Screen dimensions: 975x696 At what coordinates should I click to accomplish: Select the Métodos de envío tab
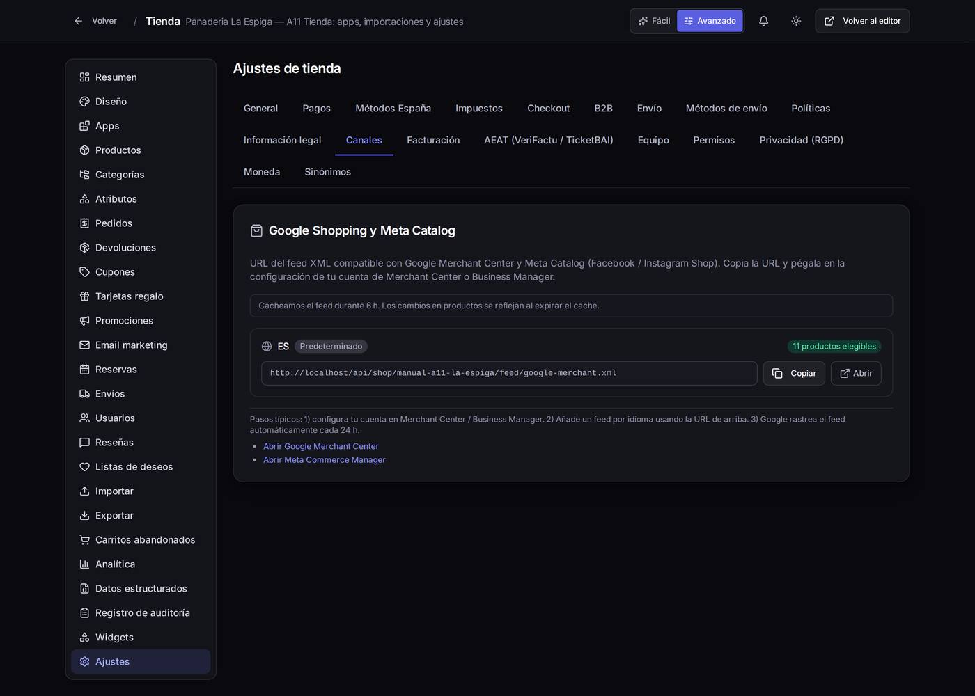coord(726,109)
